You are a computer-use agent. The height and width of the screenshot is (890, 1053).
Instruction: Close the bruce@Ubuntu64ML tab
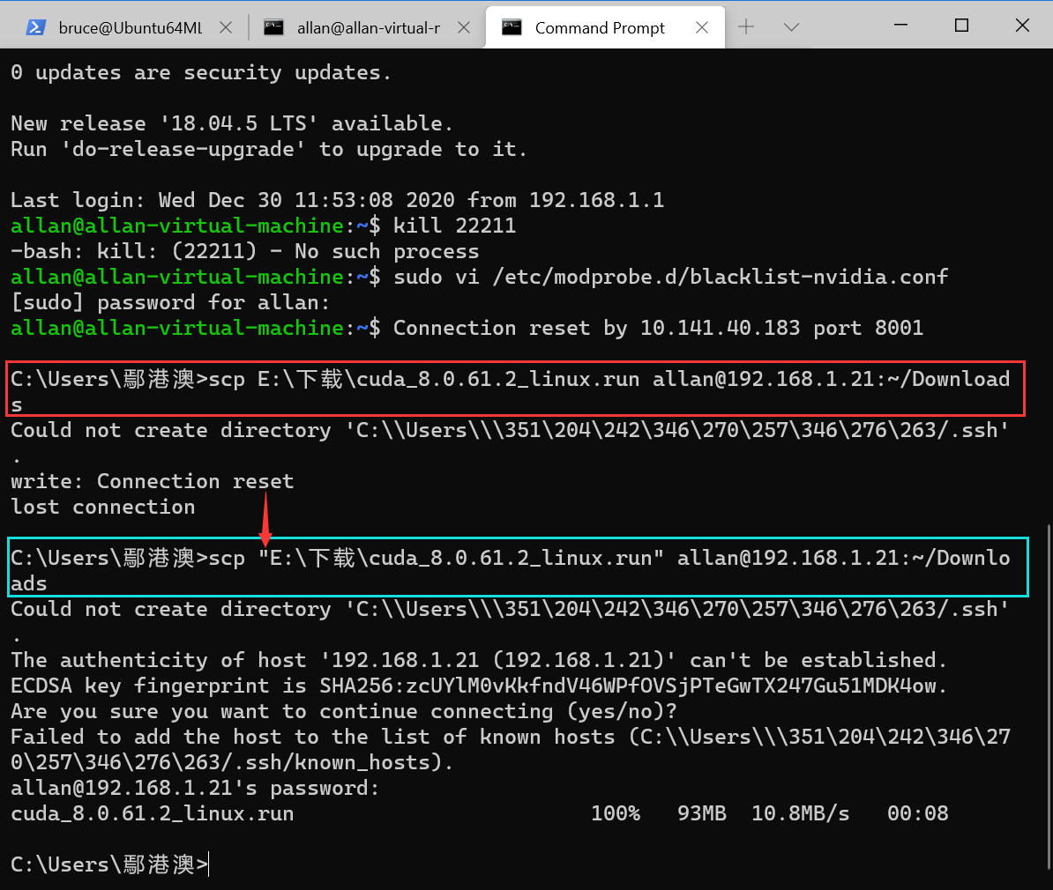pos(227,27)
